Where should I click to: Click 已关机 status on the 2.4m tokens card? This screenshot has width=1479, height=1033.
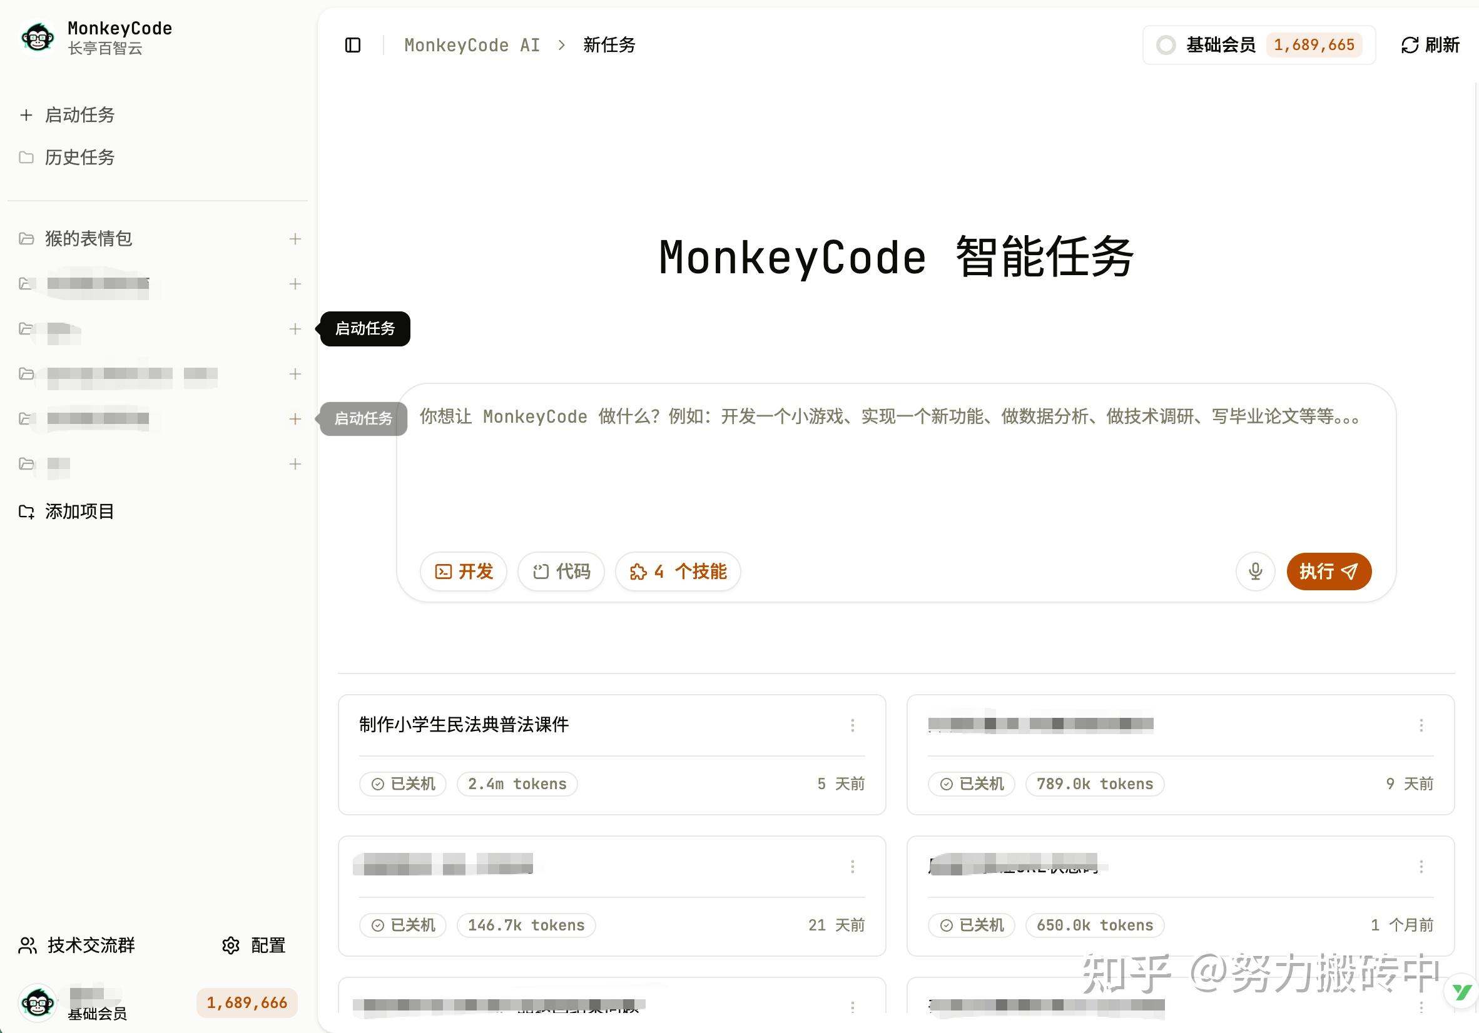tap(404, 784)
